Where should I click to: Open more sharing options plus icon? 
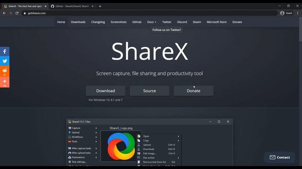click(5, 82)
